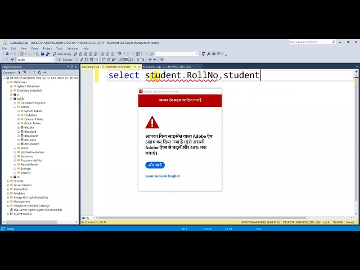Click the Connect plug icon in Object Explorer
The height and width of the screenshot is (270, 360).
[x=19, y=73]
